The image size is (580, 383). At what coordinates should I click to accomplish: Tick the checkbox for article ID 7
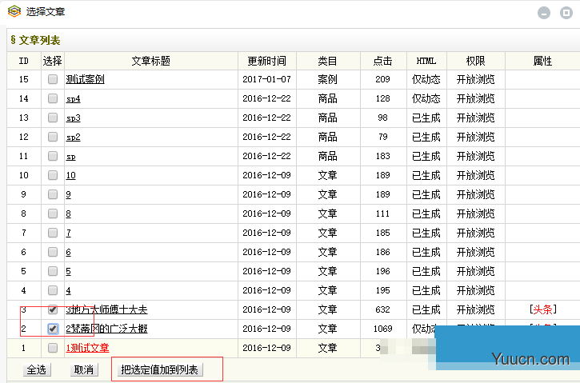(53, 233)
